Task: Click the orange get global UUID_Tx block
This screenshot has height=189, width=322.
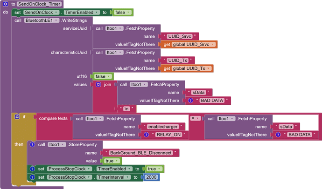Action: point(187,68)
